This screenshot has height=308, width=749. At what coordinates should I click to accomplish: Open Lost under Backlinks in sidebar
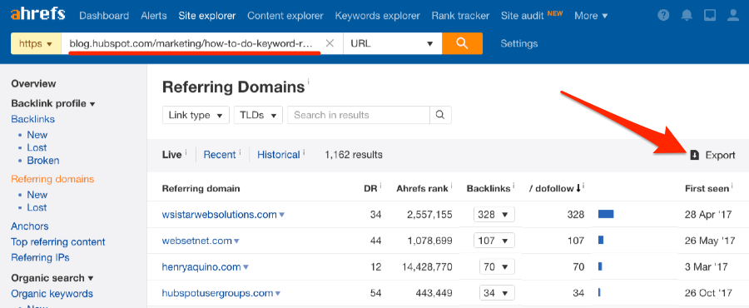click(x=37, y=147)
